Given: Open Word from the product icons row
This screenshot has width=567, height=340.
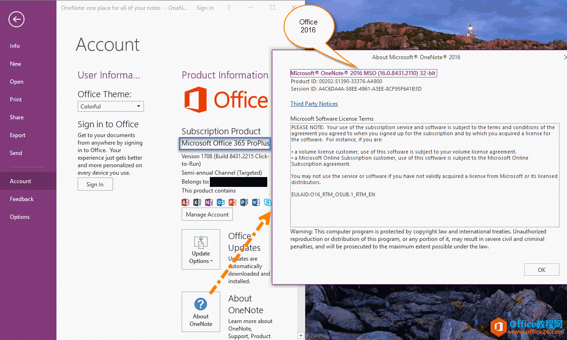Looking at the screenshot, I should tap(256, 202).
